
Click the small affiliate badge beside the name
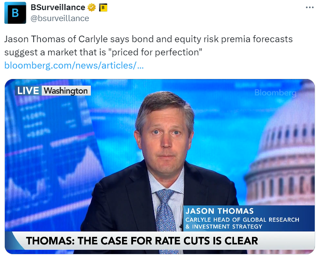[x=103, y=7]
